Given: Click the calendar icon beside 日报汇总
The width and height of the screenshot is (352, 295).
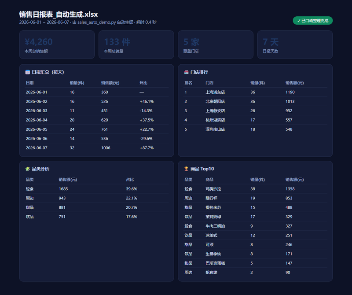Looking at the screenshot, I should click(28, 72).
